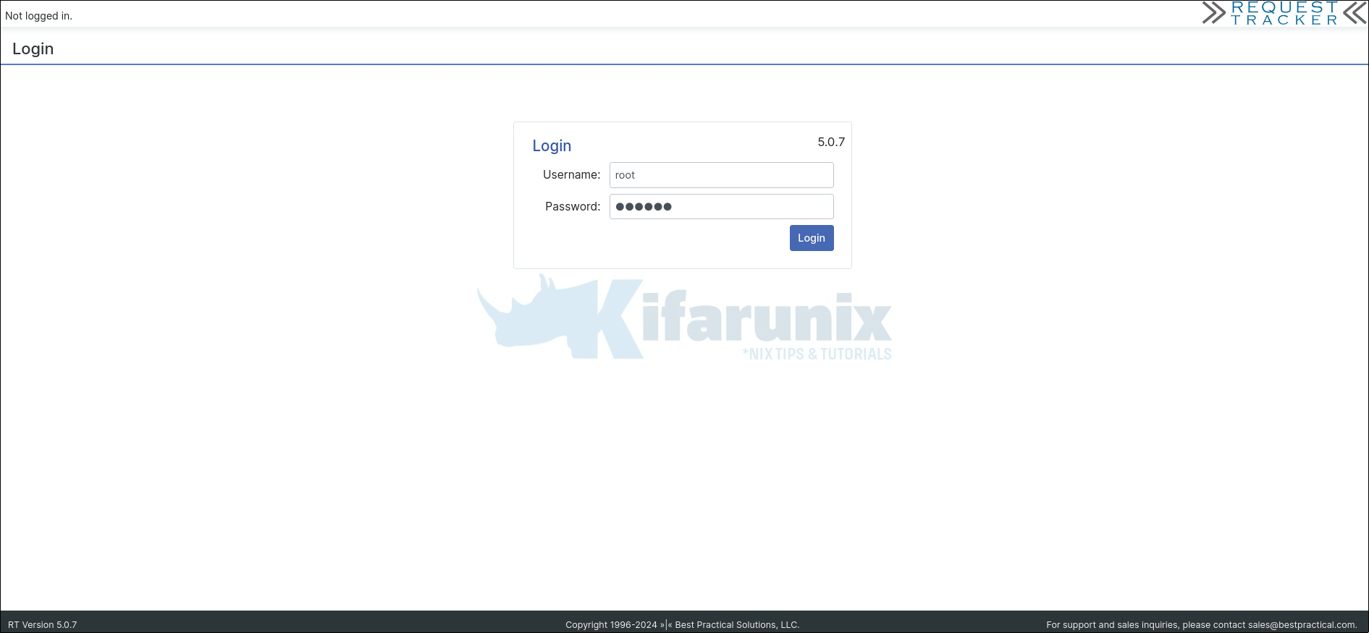Click the "RT Version 5.0.7" footer text

(43, 625)
